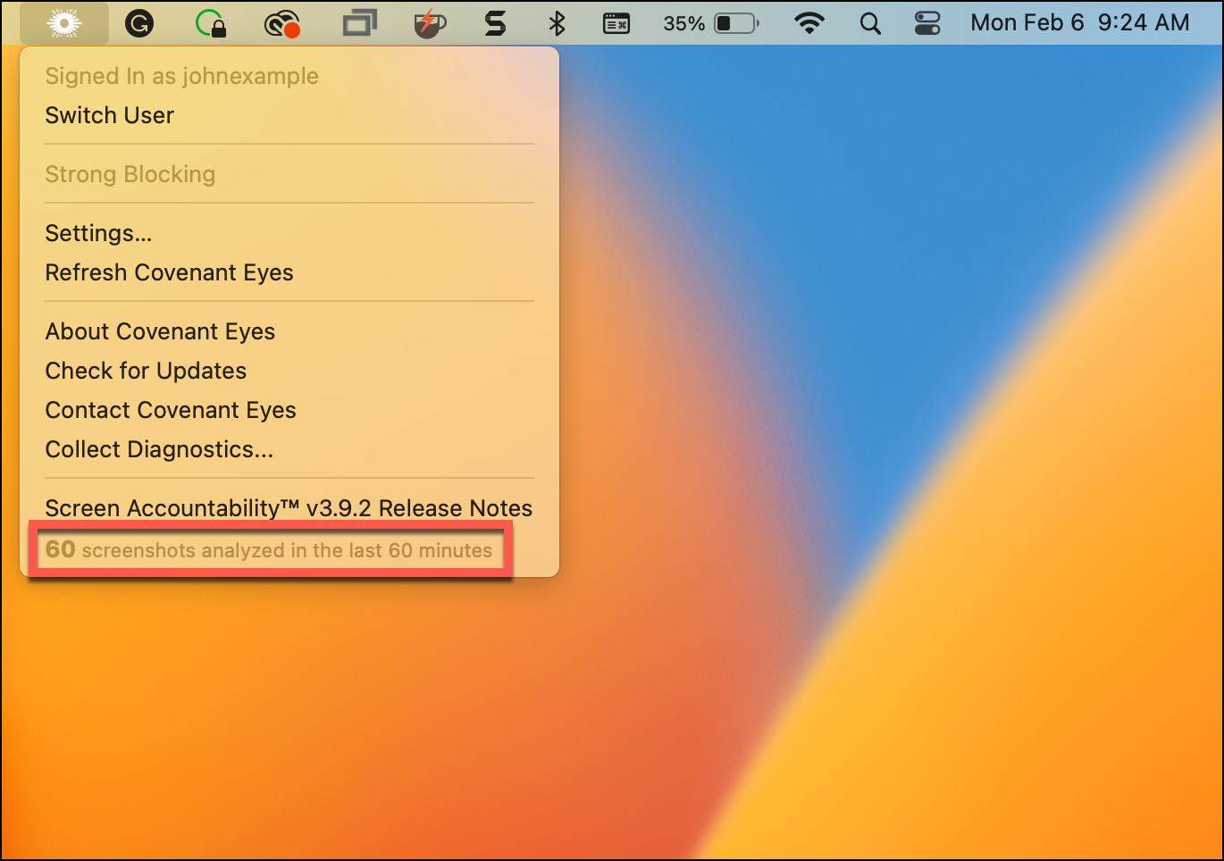Open the Bluetooth status menu
Viewport: 1224px width, 861px height.
558,23
